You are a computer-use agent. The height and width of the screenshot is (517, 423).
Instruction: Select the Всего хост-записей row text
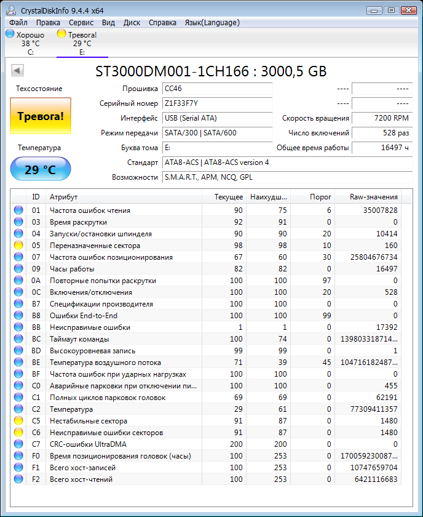point(82,468)
